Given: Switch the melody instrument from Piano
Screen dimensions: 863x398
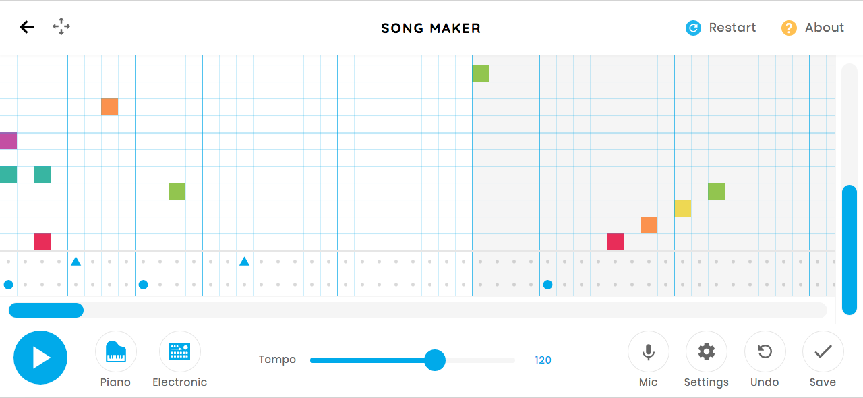Looking at the screenshot, I should tap(116, 351).
